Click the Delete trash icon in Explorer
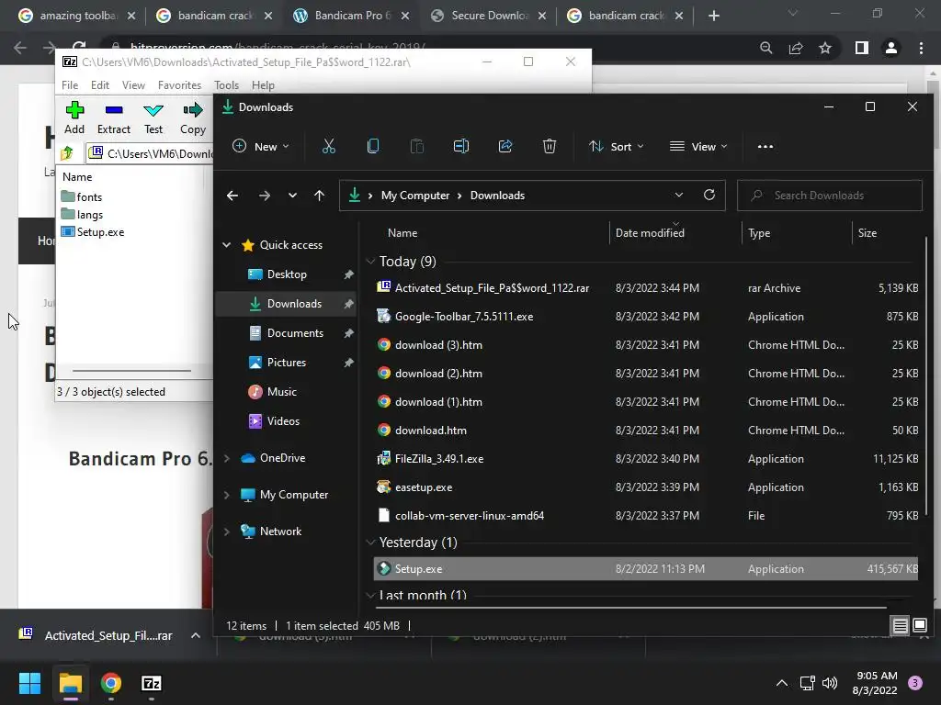 click(x=550, y=146)
